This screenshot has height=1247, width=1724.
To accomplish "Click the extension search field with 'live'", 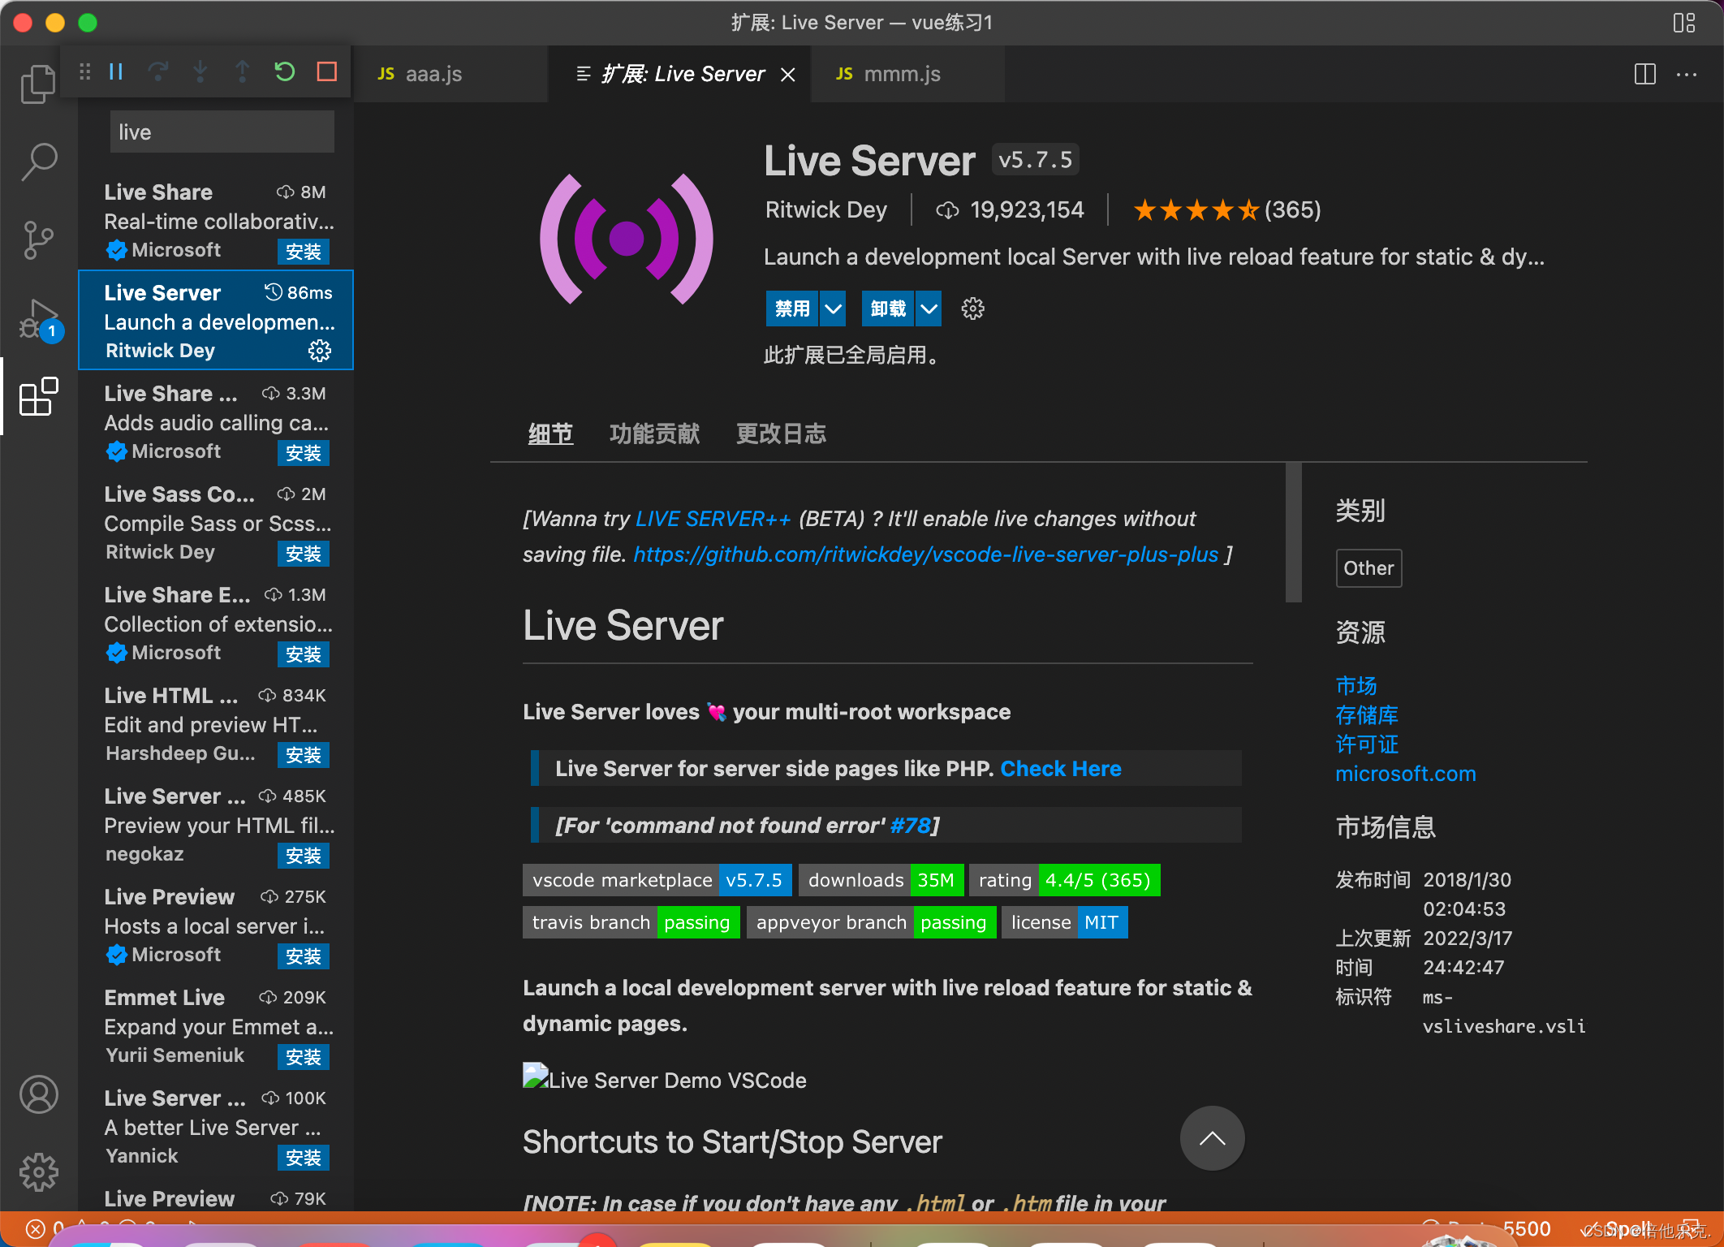I will [x=222, y=132].
